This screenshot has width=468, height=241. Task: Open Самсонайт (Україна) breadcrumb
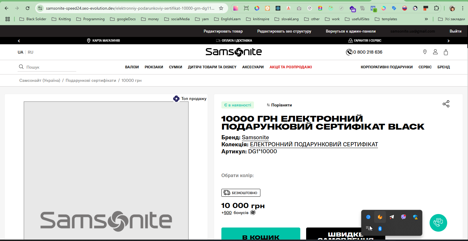(40, 80)
